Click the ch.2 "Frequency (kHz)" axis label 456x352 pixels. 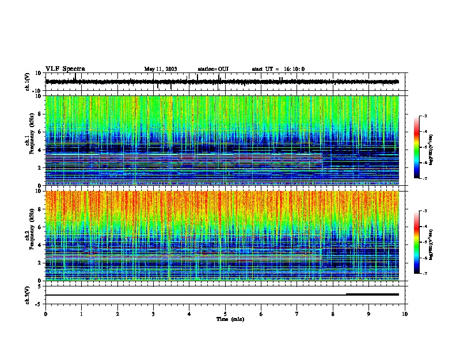click(x=32, y=229)
